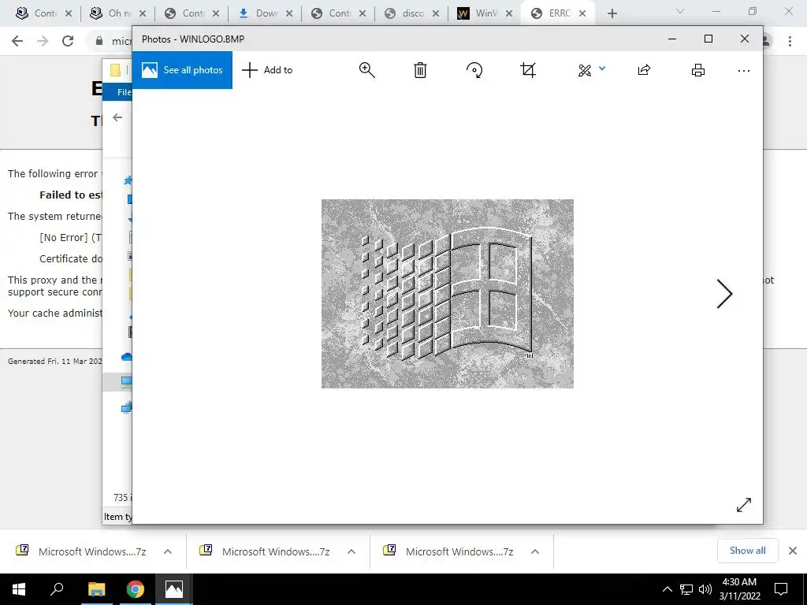Expand options for second 7z download
Screen dimensions: 807x605
[x=351, y=551]
